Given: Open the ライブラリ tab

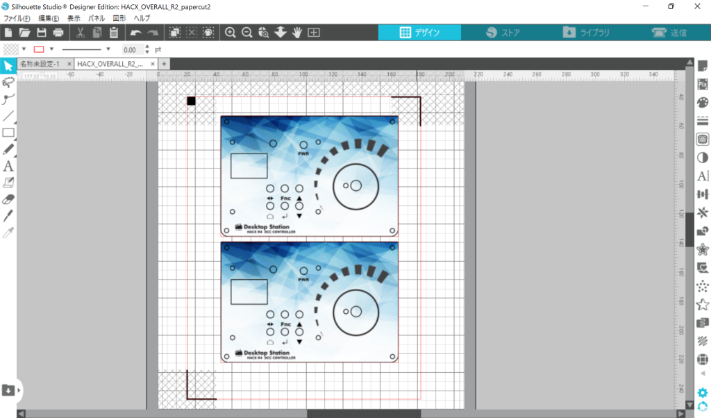Looking at the screenshot, I should pyautogui.click(x=585, y=33).
